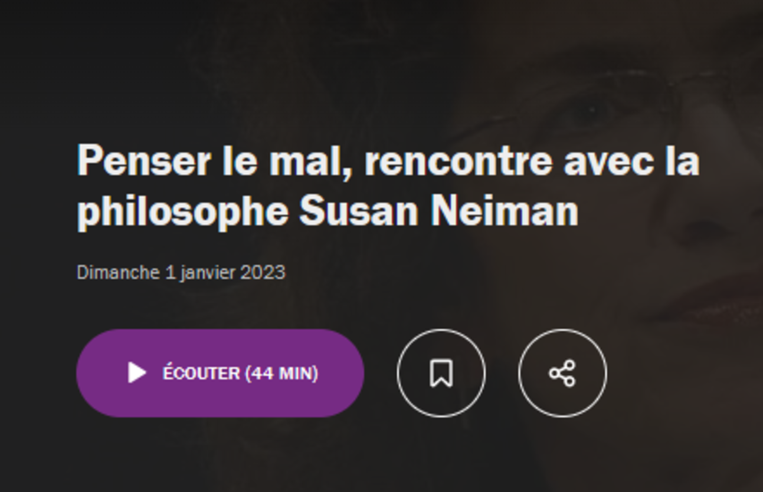
Task: Click "rencontre avec la" in the title
Action: pos(532,160)
